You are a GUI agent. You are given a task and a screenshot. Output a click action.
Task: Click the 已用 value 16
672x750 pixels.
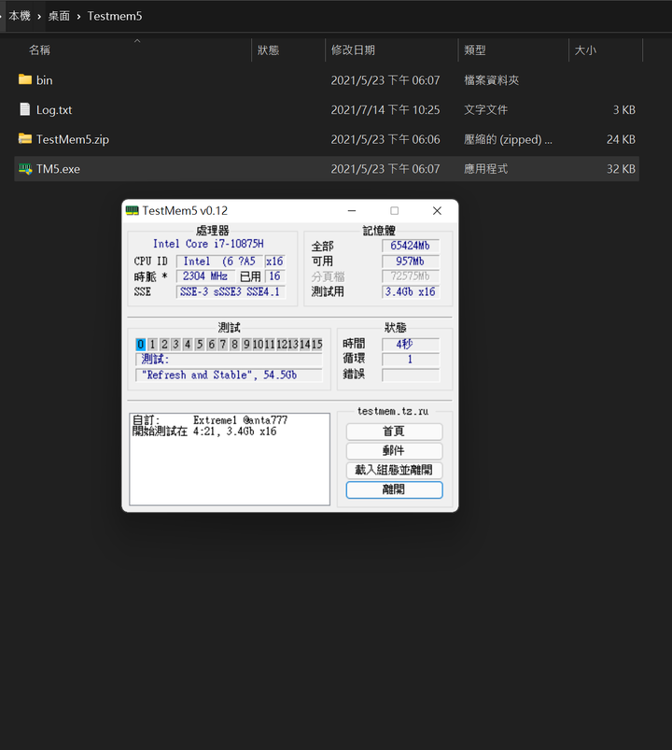point(274,276)
